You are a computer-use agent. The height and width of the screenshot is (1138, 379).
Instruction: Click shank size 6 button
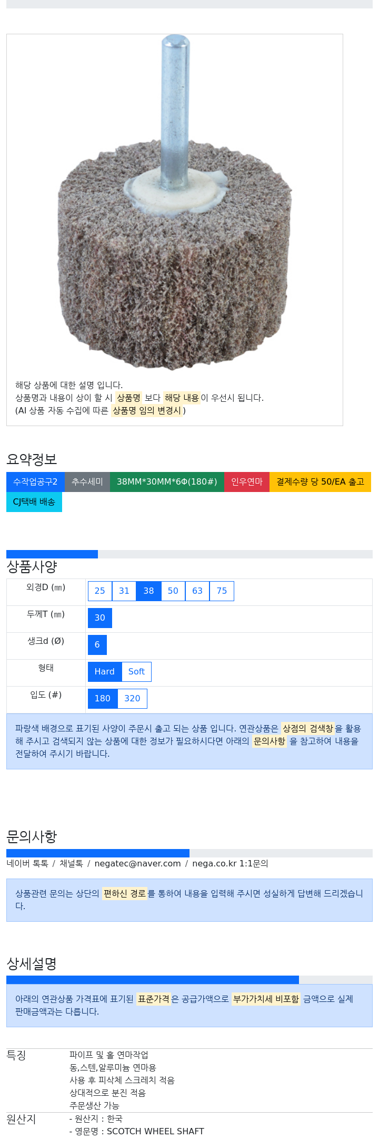[97, 645]
